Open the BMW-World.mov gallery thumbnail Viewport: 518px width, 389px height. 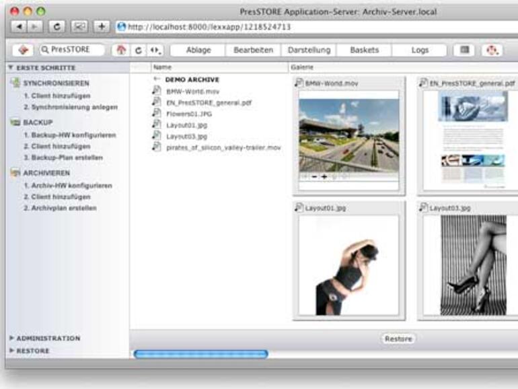pyautogui.click(x=349, y=135)
